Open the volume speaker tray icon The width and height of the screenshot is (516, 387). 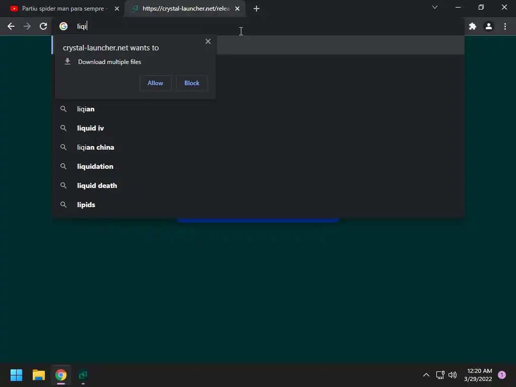[453, 375]
